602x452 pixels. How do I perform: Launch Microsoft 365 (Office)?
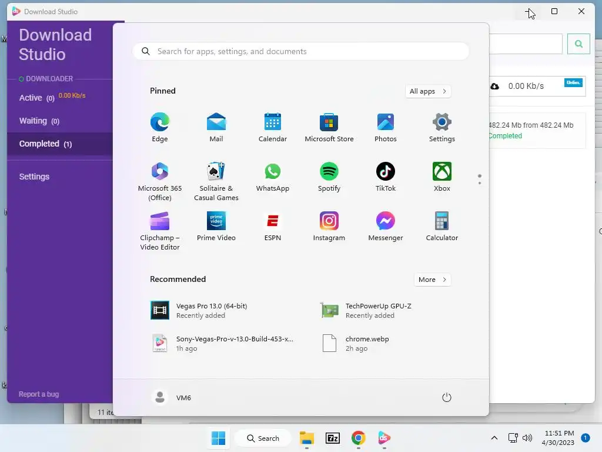(160, 181)
